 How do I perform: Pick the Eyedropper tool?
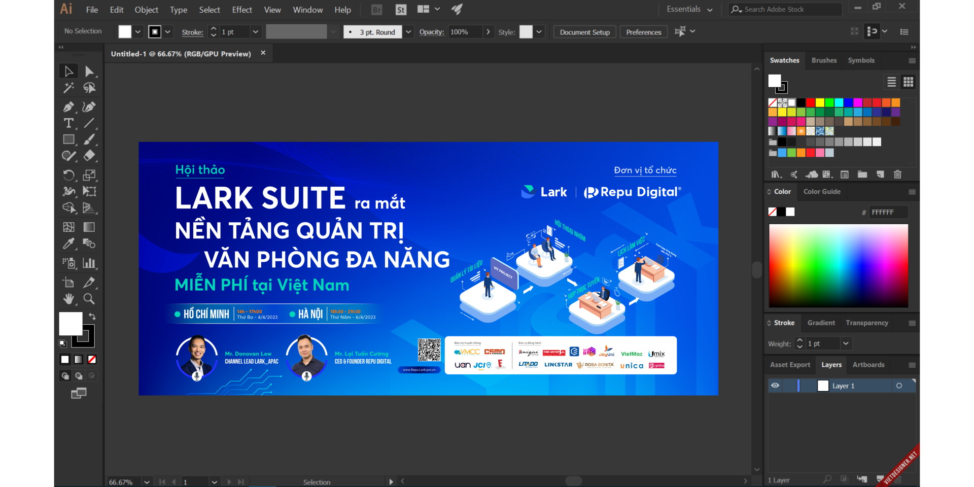68,243
